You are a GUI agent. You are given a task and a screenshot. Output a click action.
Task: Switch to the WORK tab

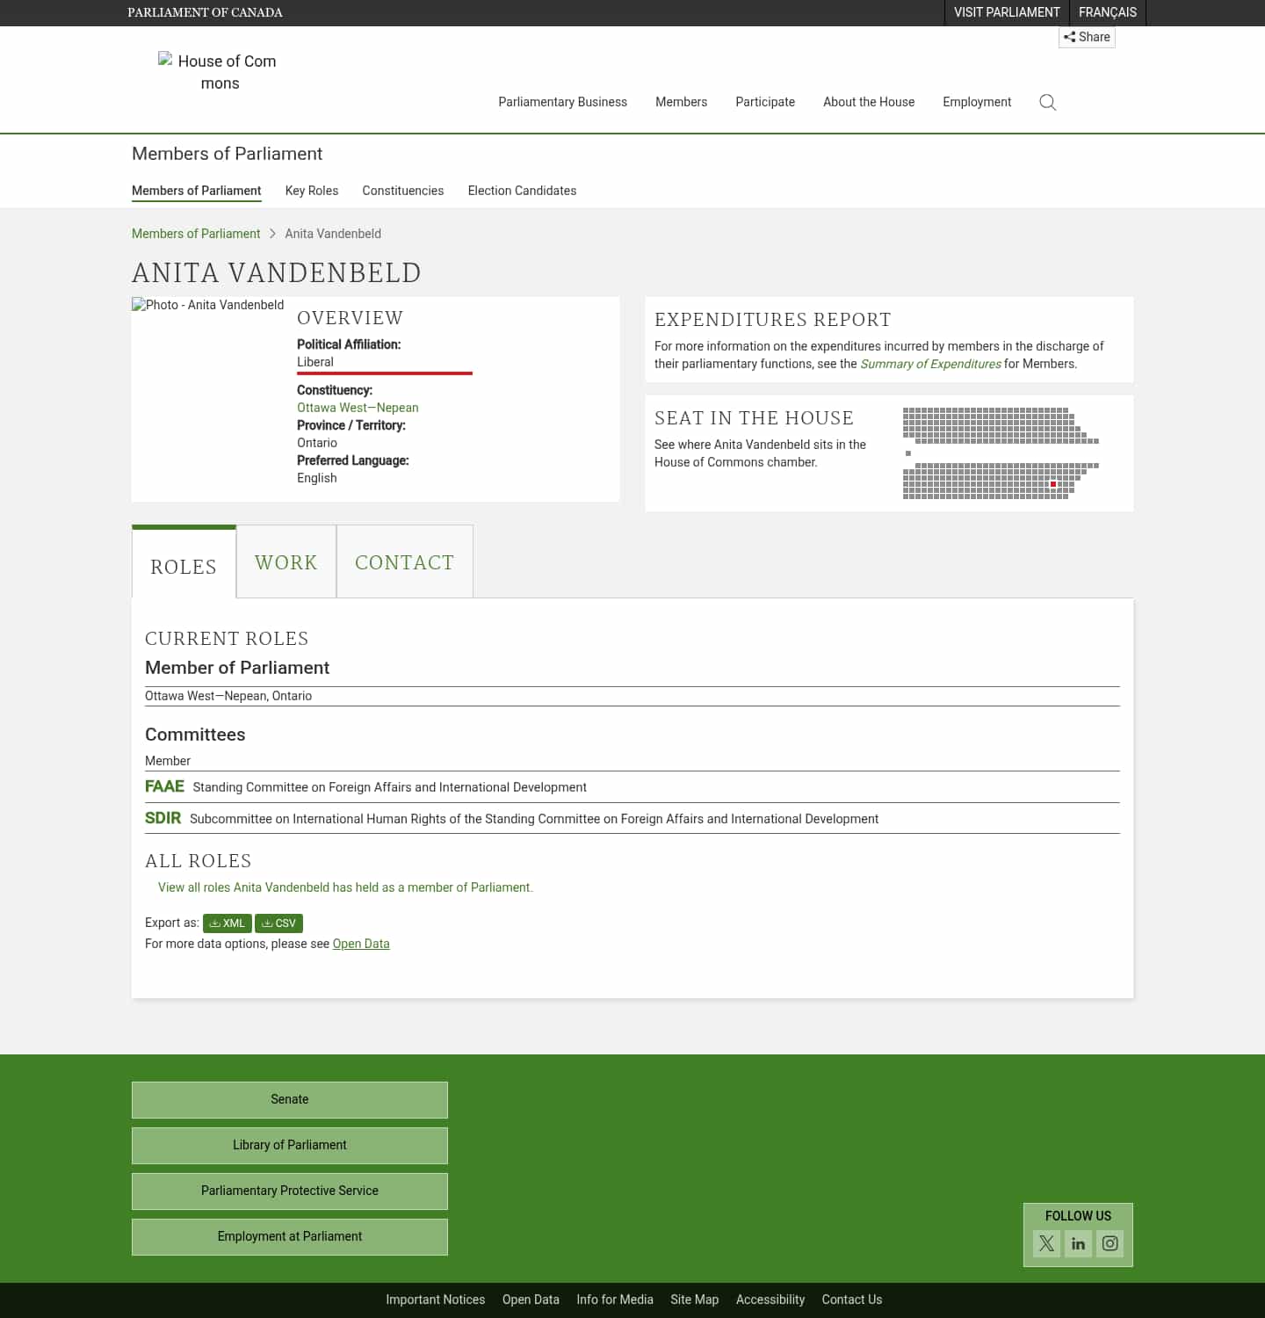pyautogui.click(x=286, y=561)
